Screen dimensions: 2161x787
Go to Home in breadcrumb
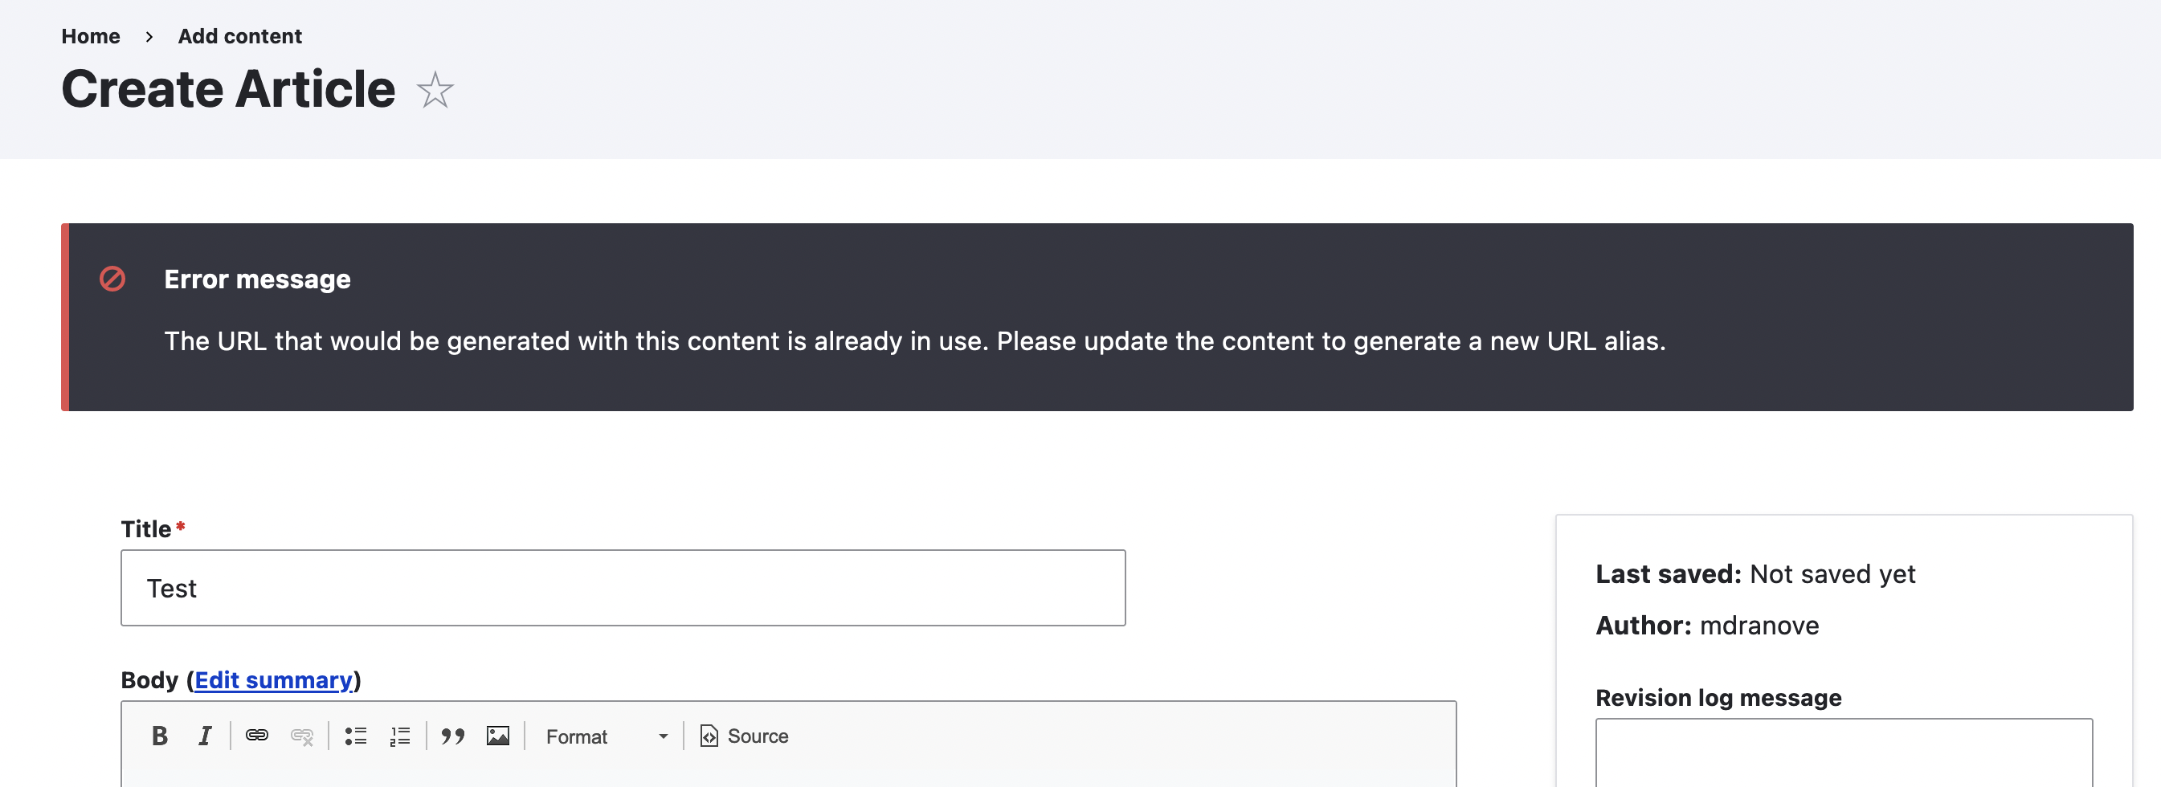click(91, 36)
